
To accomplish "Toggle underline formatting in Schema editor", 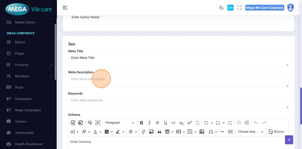I will tap(166, 123).
